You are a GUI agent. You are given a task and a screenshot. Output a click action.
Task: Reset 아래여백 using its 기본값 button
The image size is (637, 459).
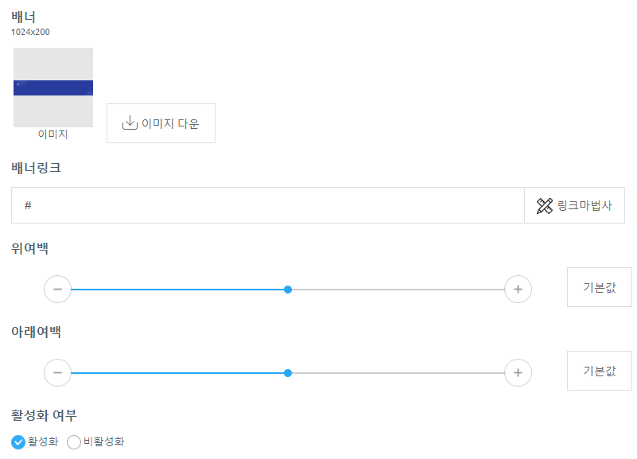click(599, 371)
